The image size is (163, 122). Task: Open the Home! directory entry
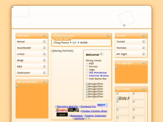click(32, 42)
